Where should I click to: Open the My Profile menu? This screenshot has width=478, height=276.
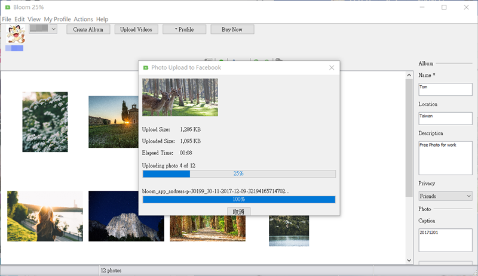57,19
